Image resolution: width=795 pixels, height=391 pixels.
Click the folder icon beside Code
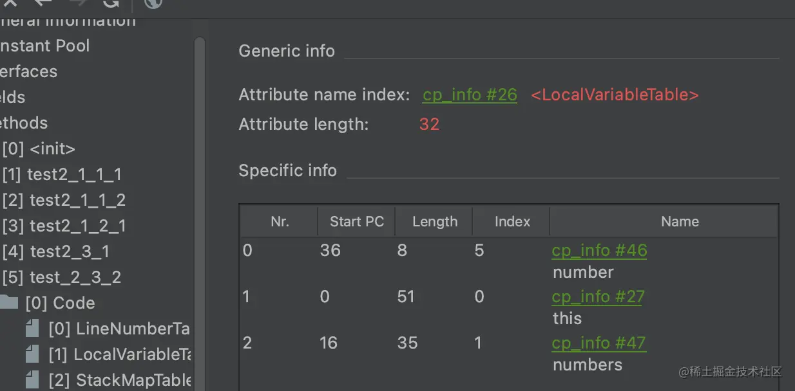[8, 303]
